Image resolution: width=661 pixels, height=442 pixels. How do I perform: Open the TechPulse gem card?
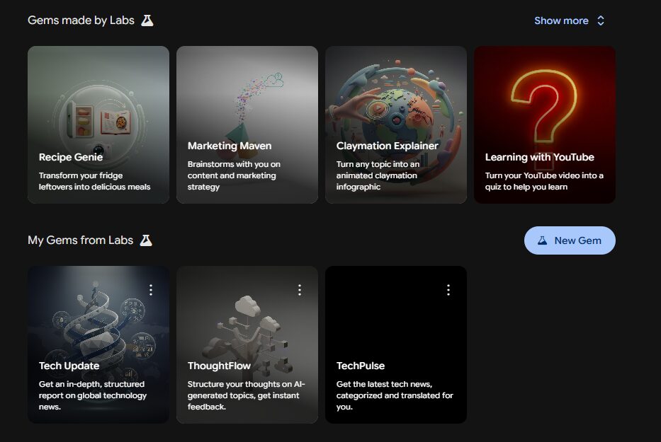(395, 347)
